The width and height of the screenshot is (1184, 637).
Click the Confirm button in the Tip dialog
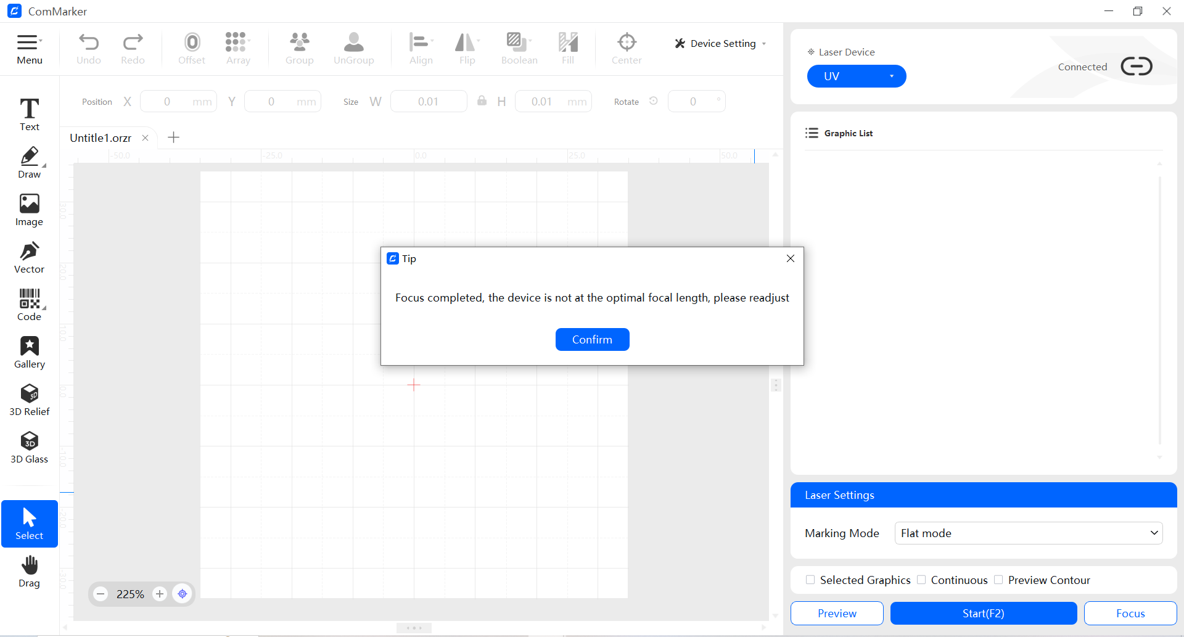[x=592, y=339]
